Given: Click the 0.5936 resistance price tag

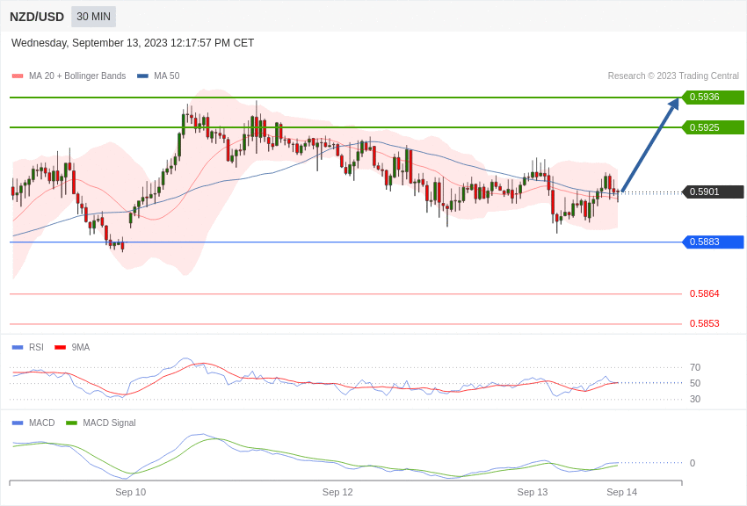Looking at the screenshot, I should [713, 98].
